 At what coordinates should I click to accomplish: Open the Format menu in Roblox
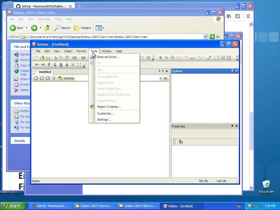click(81, 51)
